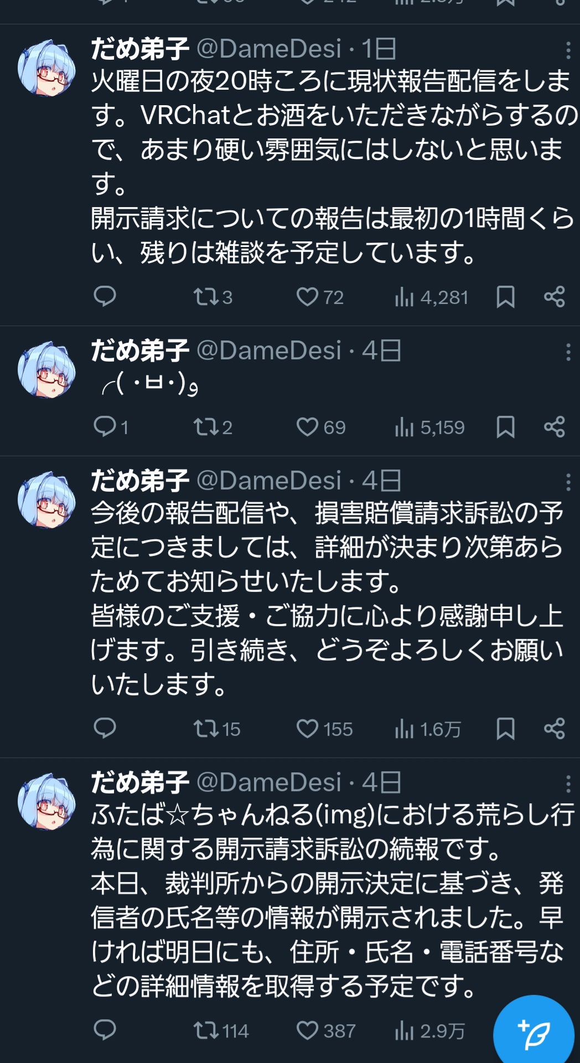Screen dimensions: 580x1063
Task: Open @DameDesi profile from the top tweet handle
Action: pyautogui.click(x=269, y=49)
